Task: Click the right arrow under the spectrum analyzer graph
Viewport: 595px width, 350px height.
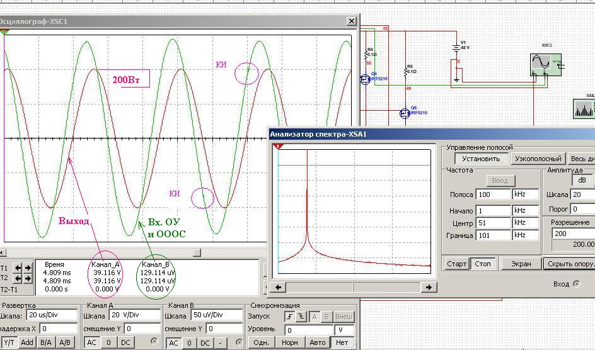Action: pos(429,288)
